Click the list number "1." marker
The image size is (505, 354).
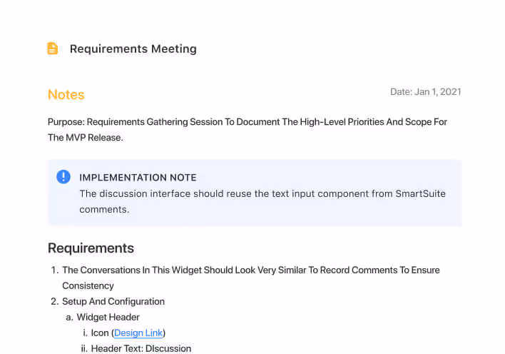(x=54, y=270)
